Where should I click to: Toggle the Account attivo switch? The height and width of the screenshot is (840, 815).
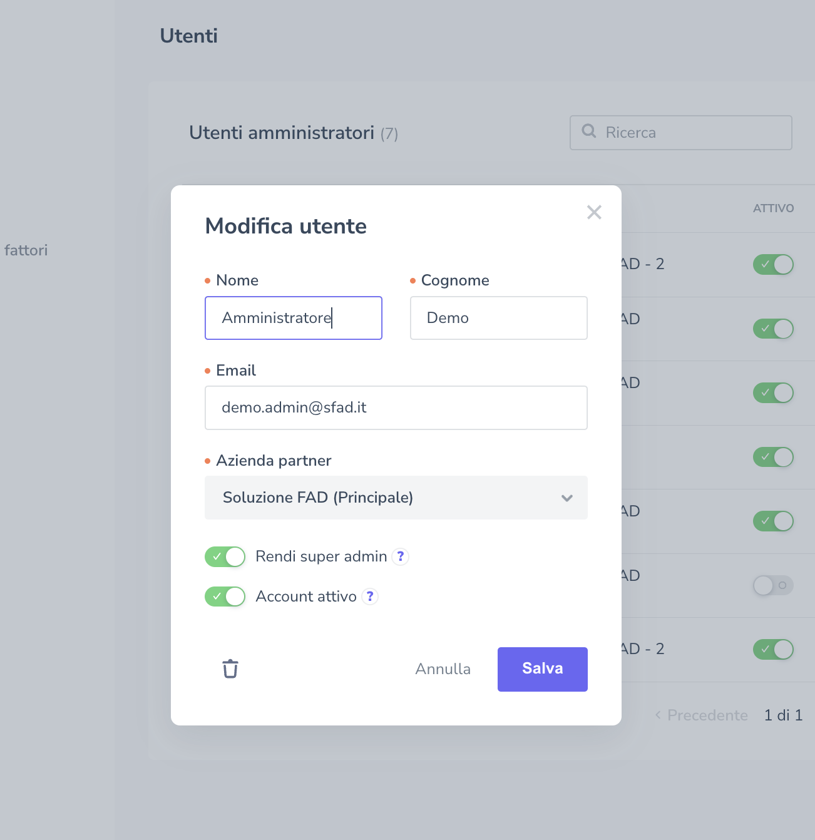225,597
